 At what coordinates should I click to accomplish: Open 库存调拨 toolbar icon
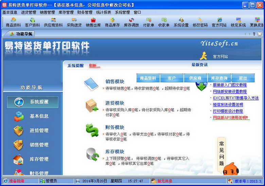click(x=131, y=22)
